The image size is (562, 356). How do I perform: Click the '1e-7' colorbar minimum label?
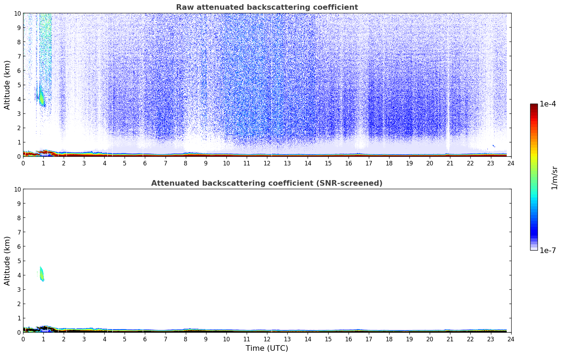(x=548, y=250)
